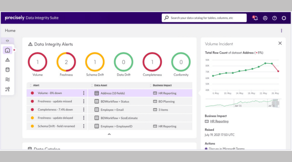Click the data lineage icon in sidebar
Viewport: 292px width, 162px height.
7,89
